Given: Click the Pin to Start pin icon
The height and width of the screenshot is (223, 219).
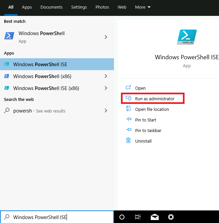Looking at the screenshot, I should [x=129, y=119].
